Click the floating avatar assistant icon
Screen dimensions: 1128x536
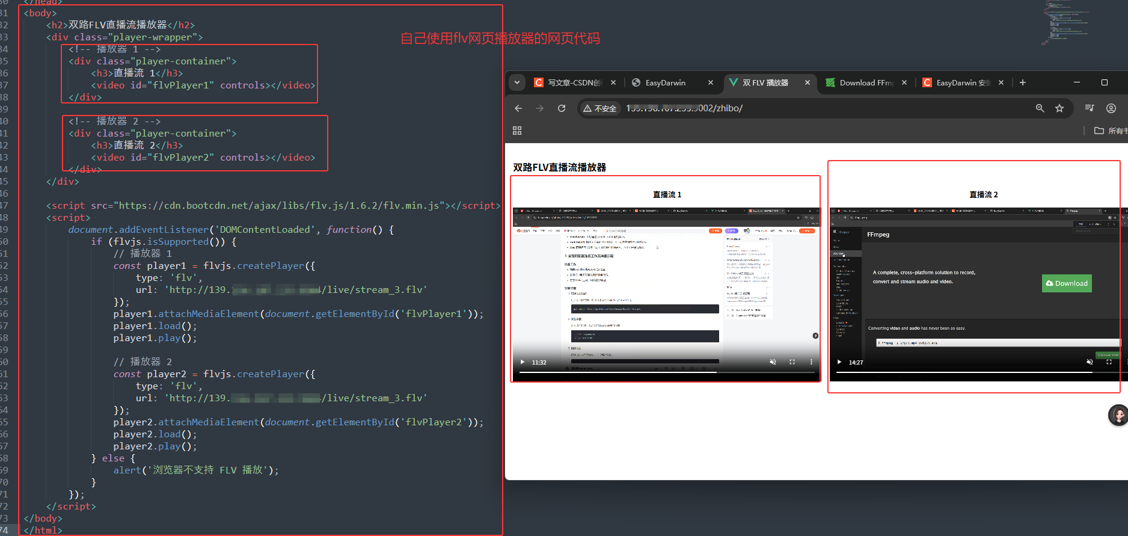click(1118, 415)
